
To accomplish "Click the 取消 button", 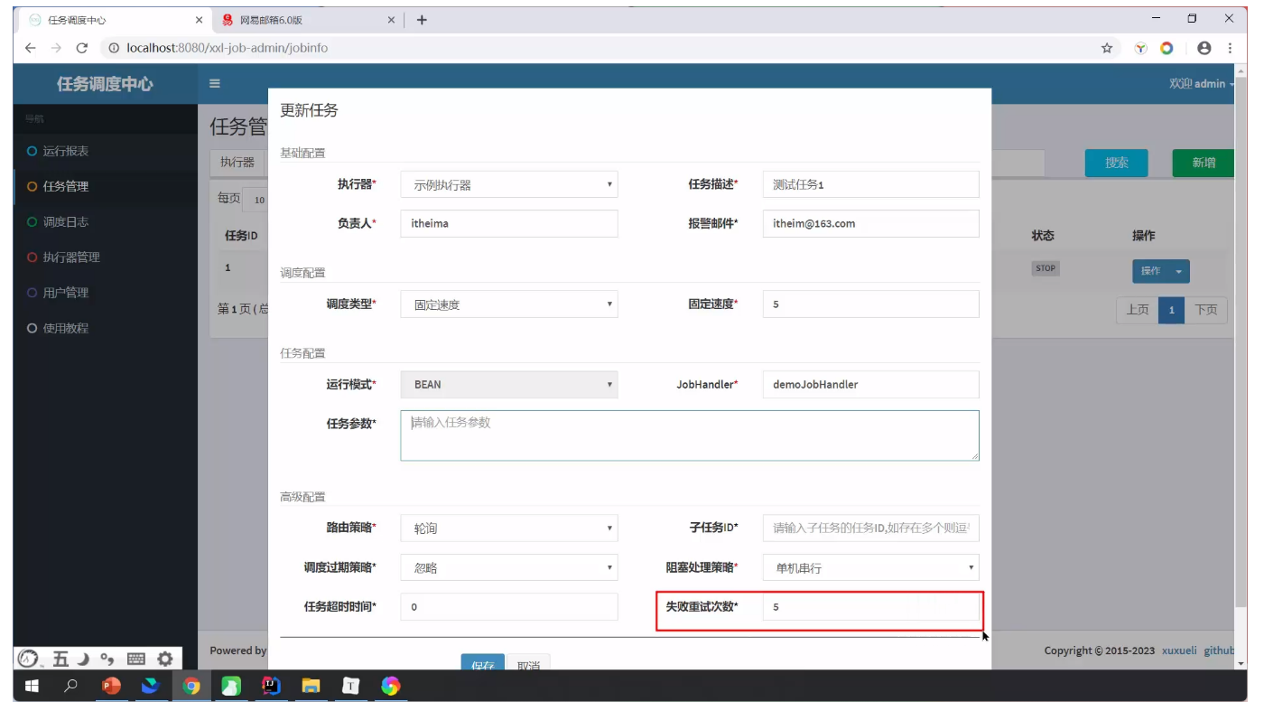I will click(528, 662).
